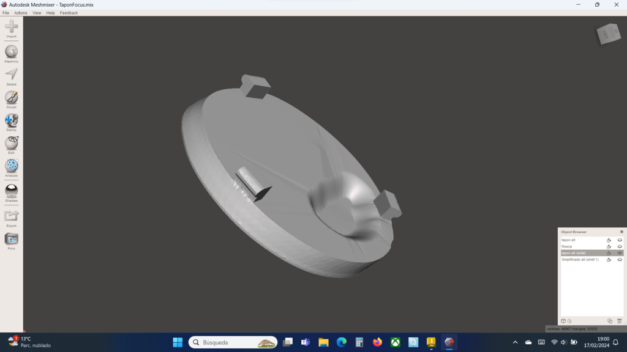Image resolution: width=627 pixels, height=352 pixels.
Task: Activate the Select tool
Action: (x=11, y=76)
